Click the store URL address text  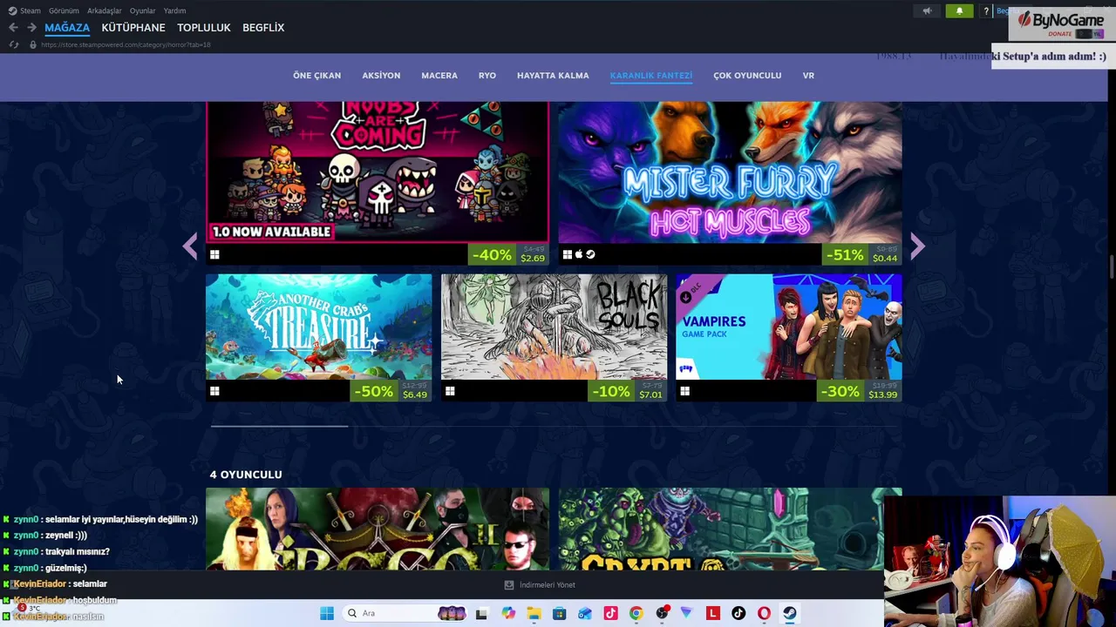(126, 44)
